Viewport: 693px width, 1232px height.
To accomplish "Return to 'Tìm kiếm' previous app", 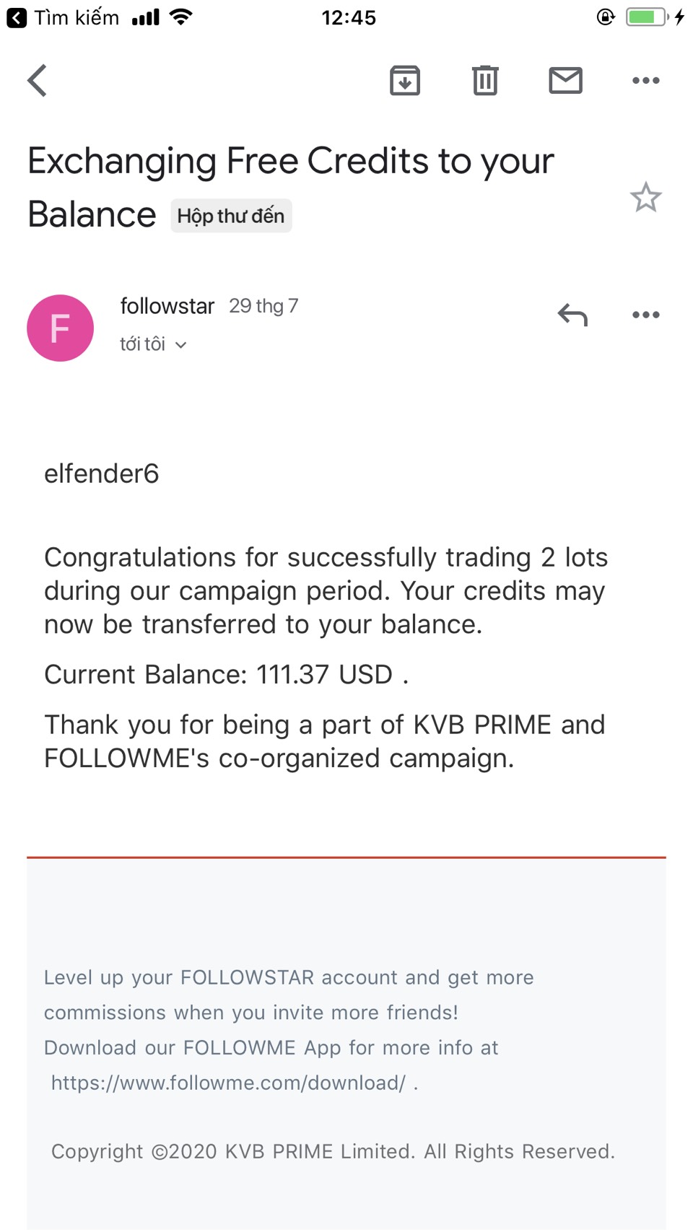I will [x=64, y=17].
